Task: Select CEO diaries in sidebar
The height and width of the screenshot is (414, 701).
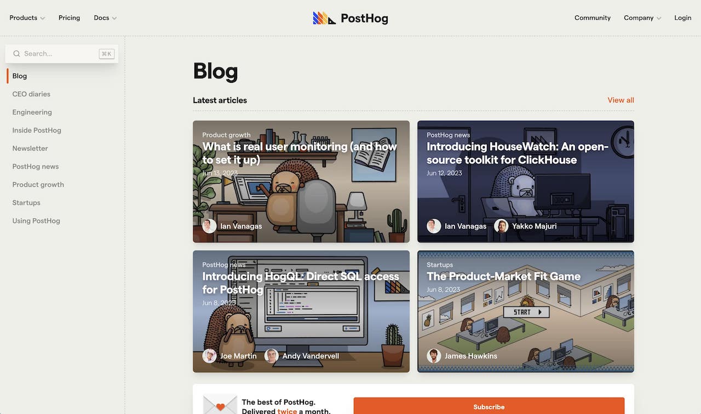Action: pos(31,94)
